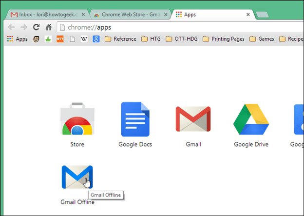The image size is (304, 216).
Task: Open the Wikipedia bookmark icon
Action: tap(84, 39)
